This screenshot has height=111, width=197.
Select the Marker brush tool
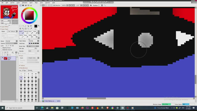click(x=22, y=36)
